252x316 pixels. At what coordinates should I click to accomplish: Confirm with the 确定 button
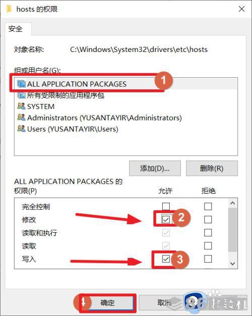tap(107, 303)
